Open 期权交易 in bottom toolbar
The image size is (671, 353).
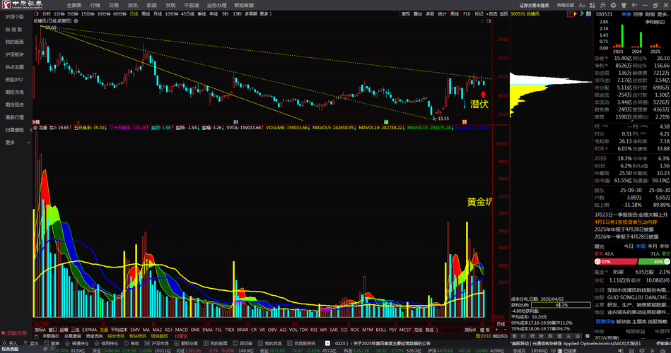coord(186,343)
